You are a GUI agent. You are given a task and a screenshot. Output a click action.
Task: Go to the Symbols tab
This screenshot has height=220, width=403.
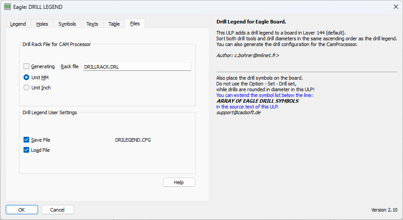67,24
